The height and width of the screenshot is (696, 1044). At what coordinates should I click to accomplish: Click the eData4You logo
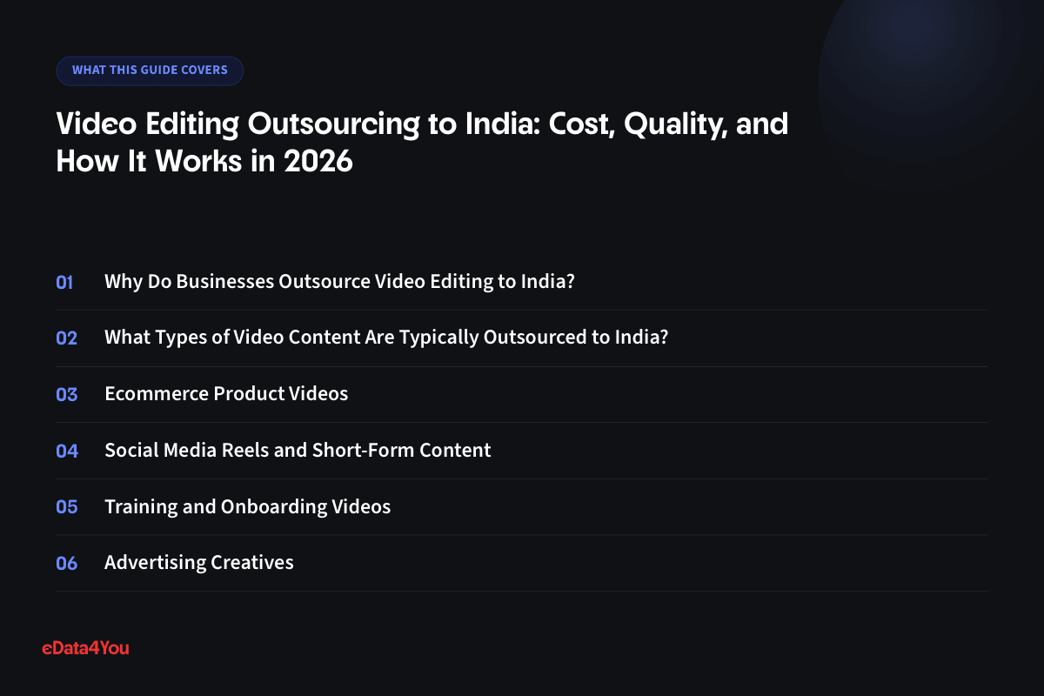(x=85, y=647)
